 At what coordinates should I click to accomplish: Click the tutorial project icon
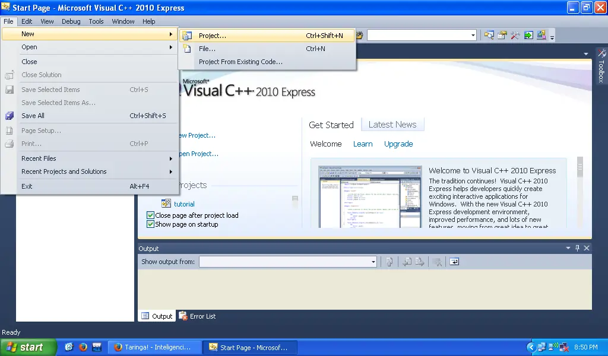click(166, 204)
